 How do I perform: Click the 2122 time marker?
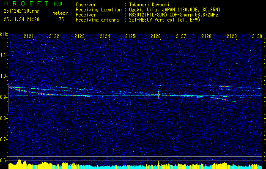coord(54,36)
